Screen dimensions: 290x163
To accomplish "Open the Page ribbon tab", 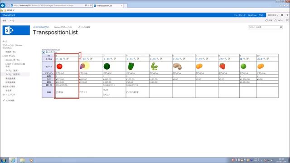I will (x=12, y=21).
